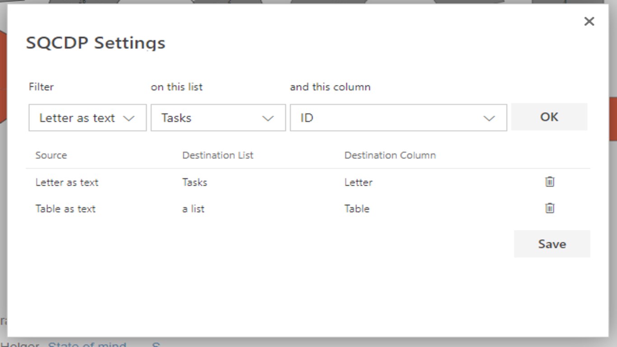The height and width of the screenshot is (347, 617).
Task: Select the Table destination column cell
Action: 357,209
